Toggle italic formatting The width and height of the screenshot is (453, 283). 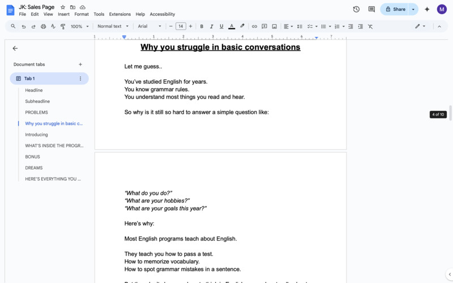pyautogui.click(x=211, y=27)
